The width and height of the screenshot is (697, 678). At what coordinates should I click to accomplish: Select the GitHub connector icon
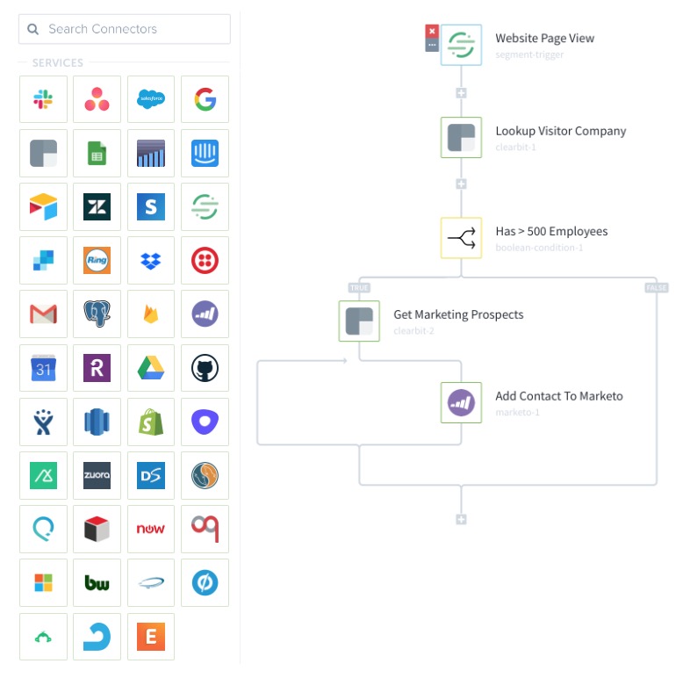(x=205, y=368)
